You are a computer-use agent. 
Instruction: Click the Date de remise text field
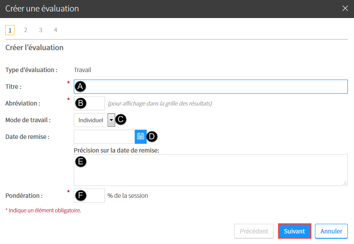(x=104, y=137)
